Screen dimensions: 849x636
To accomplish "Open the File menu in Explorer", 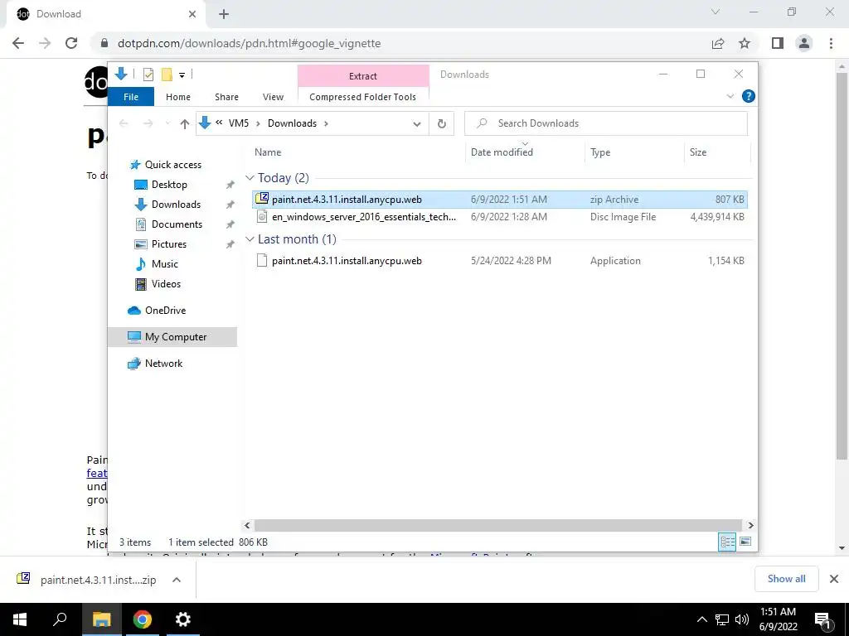I will tap(131, 97).
